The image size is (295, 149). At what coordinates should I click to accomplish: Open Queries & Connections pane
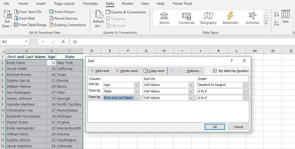point(126,12)
